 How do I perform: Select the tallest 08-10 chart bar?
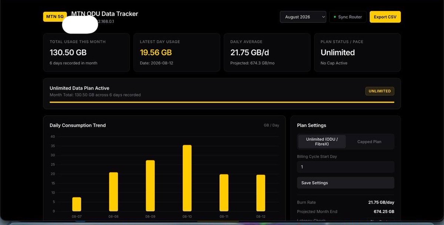click(187, 178)
